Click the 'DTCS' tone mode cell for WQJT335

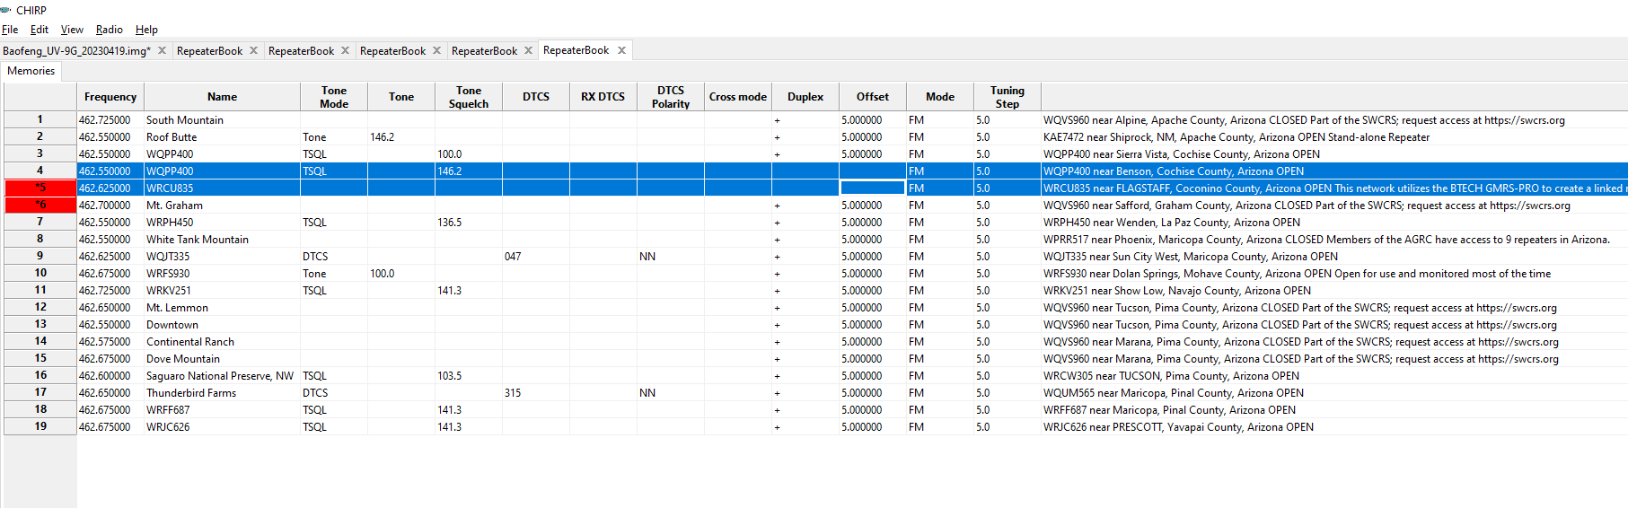tap(334, 256)
